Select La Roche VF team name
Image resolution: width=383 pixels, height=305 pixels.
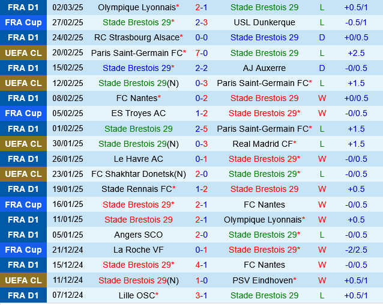pos(139,250)
